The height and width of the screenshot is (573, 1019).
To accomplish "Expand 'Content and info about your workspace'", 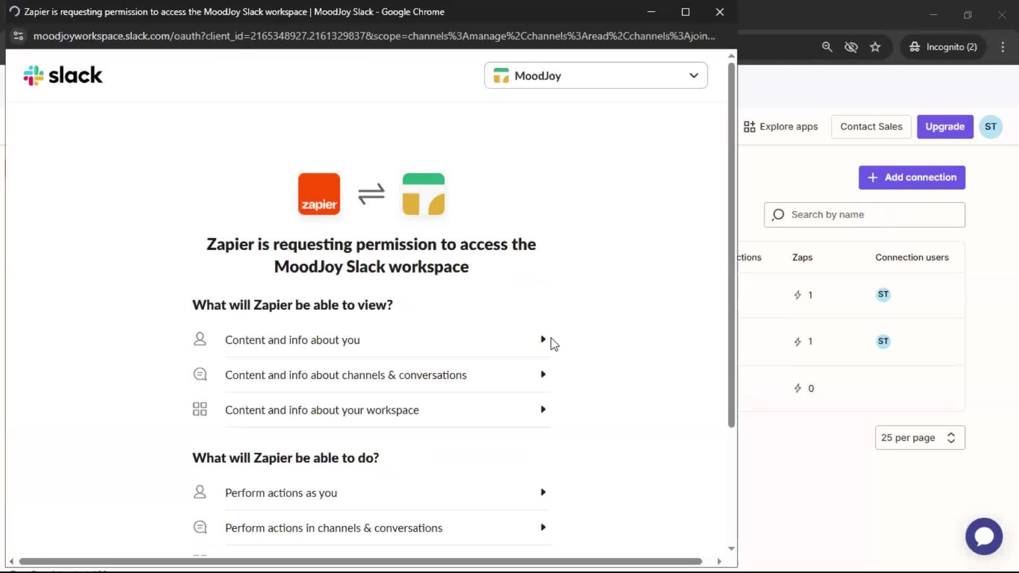I will [387, 410].
